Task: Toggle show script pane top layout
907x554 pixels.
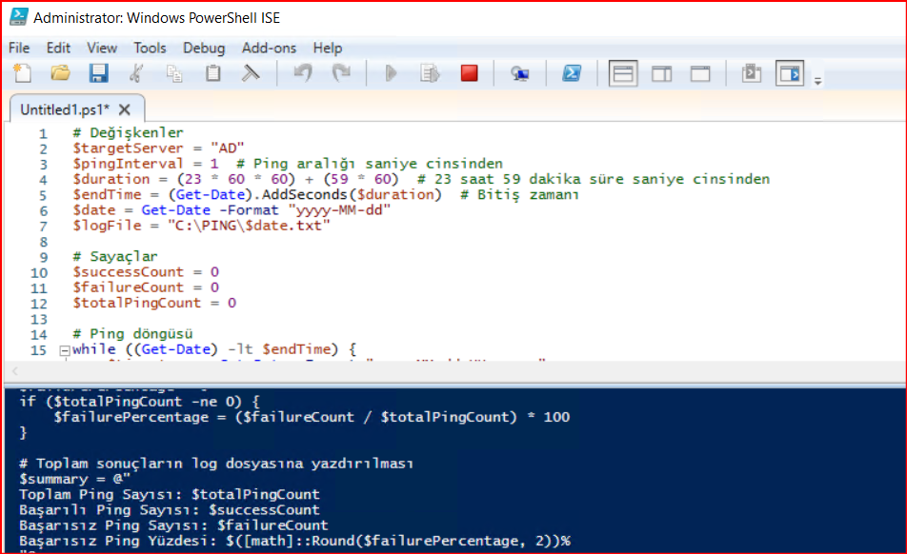Action: (x=623, y=73)
